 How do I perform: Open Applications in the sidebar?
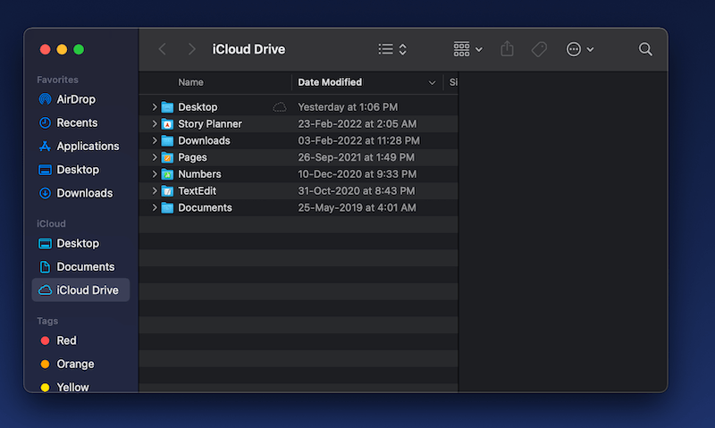[80, 147]
